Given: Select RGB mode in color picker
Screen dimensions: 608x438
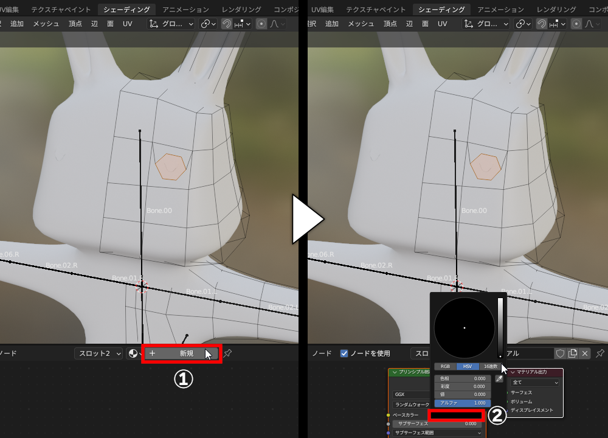Looking at the screenshot, I should click(445, 366).
